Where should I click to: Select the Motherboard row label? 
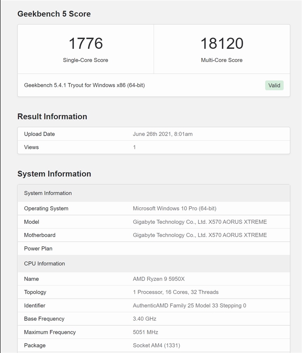click(40, 235)
